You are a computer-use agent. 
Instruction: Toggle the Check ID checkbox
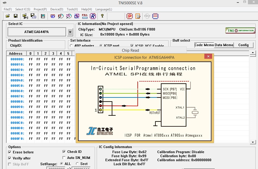(64, 152)
